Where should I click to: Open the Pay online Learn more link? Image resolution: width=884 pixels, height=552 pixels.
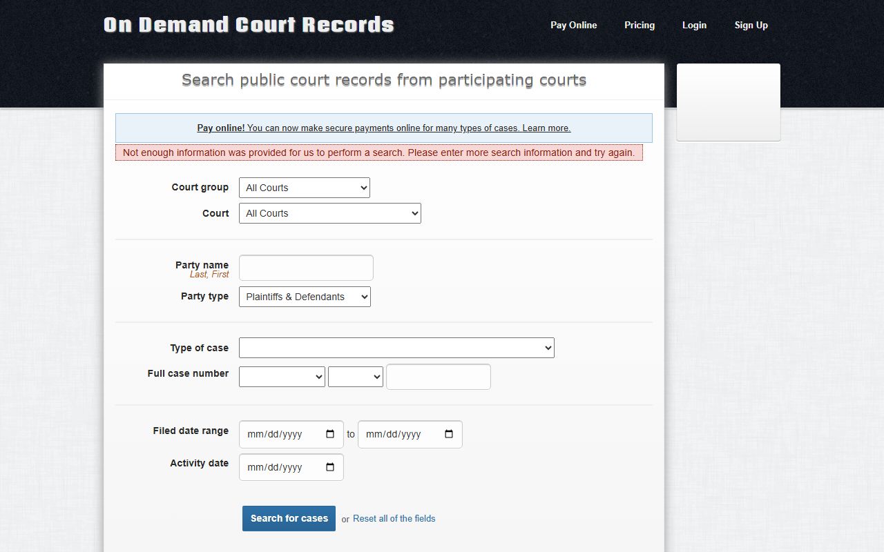384,128
